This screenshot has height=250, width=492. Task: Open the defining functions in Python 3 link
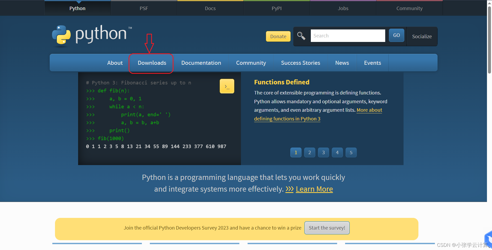pyautogui.click(x=287, y=119)
